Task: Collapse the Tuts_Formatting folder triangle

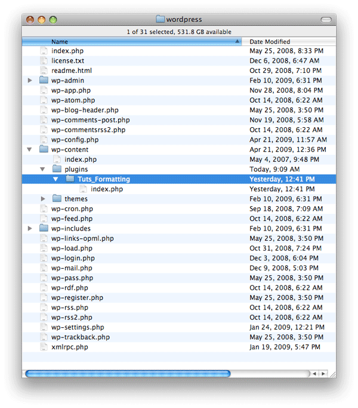Action: pyautogui.click(x=55, y=179)
